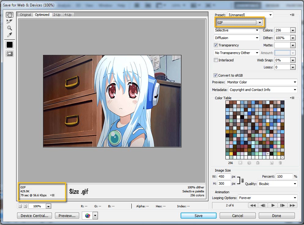Click the image Height field

[224, 183]
